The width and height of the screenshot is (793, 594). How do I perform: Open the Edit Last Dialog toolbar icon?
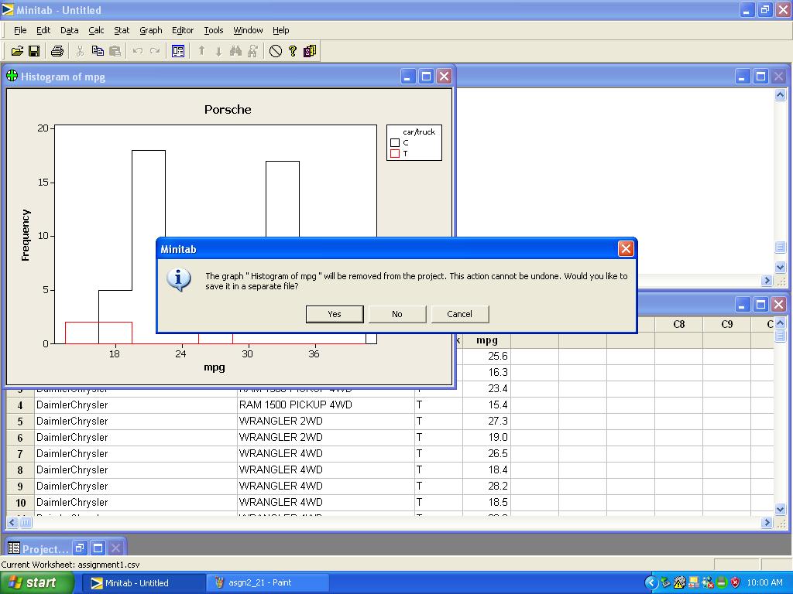pos(178,51)
